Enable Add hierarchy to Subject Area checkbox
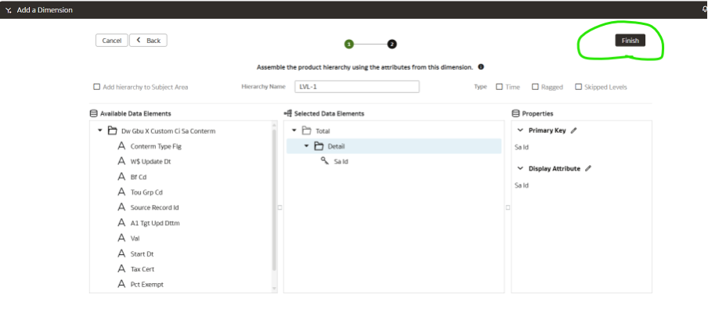The width and height of the screenshot is (708, 316). (96, 87)
